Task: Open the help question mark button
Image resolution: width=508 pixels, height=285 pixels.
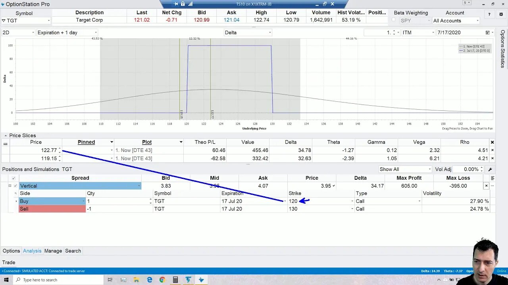Action: pos(489,14)
